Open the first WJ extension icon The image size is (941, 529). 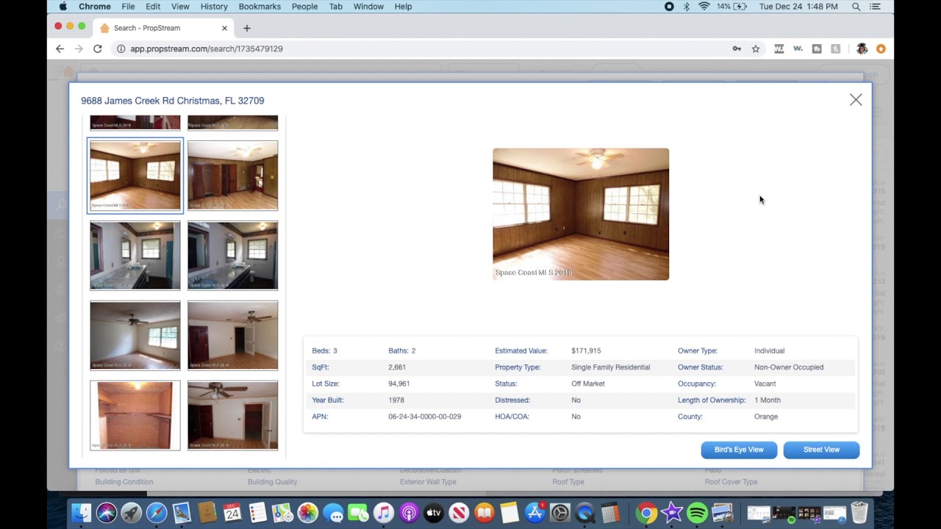tap(779, 48)
